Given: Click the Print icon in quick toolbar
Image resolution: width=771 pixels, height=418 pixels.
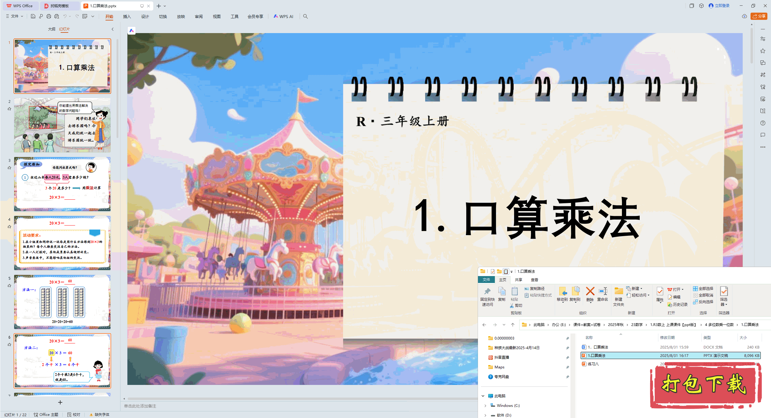Looking at the screenshot, I should click(x=49, y=16).
